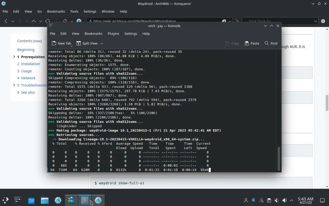Open Konsole Bookmarks menu
The image size is (329, 206).
coord(93,33)
